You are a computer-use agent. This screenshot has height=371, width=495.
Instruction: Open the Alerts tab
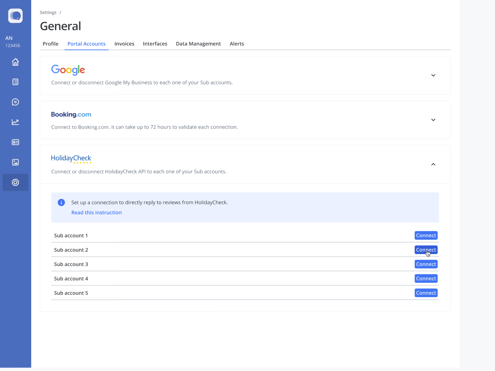237,44
